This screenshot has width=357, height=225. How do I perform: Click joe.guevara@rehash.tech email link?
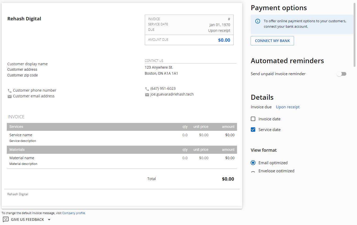(172, 94)
